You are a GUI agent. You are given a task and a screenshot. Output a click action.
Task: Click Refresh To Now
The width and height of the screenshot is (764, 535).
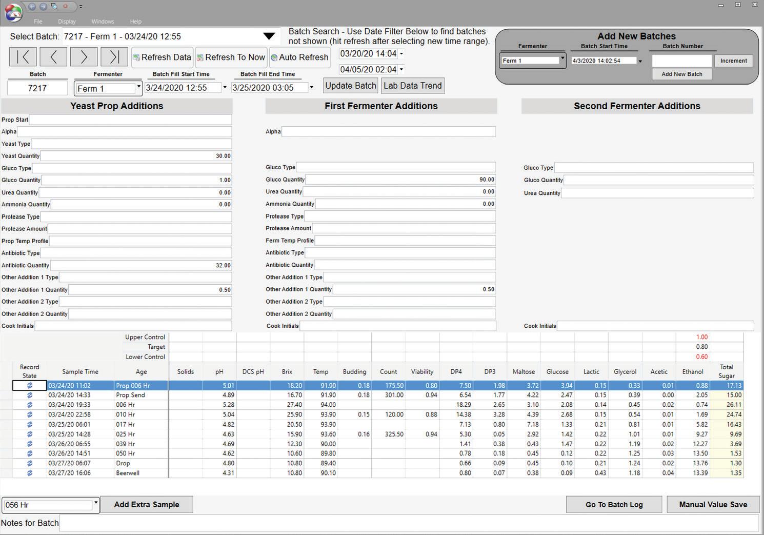231,57
